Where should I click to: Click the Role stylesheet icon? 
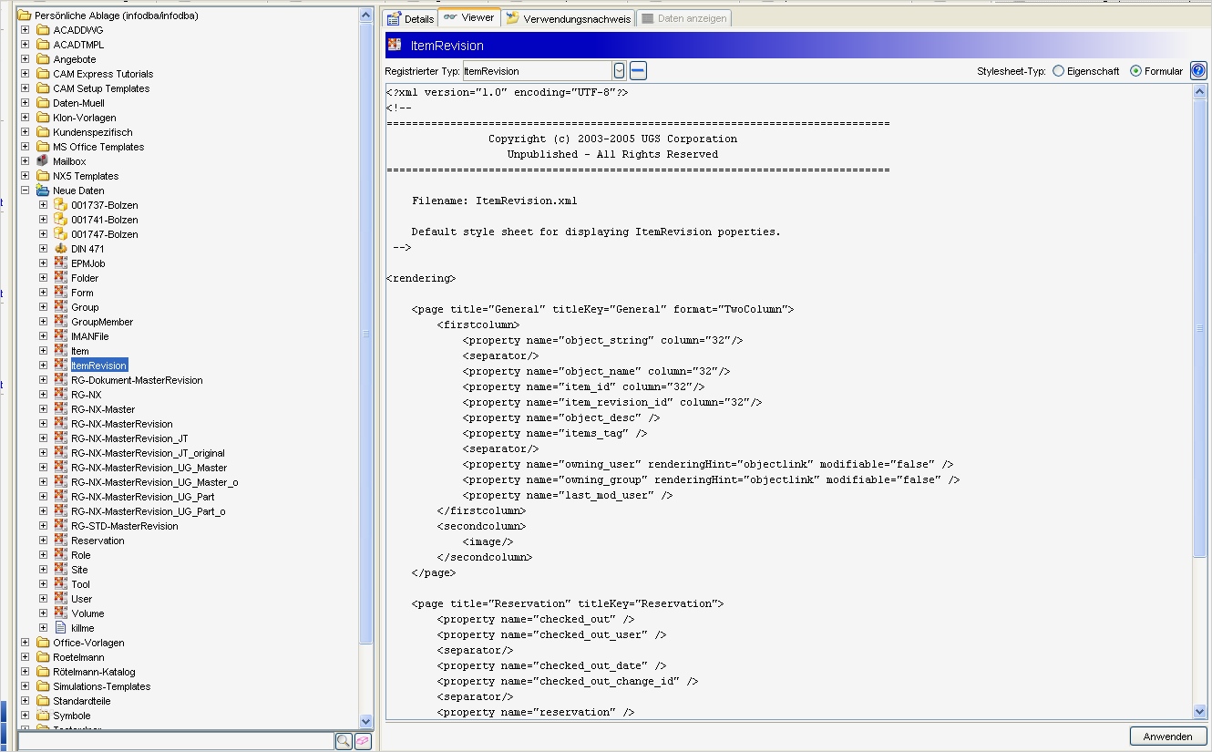61,555
